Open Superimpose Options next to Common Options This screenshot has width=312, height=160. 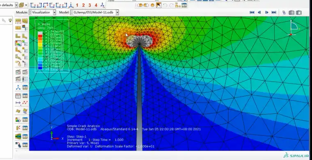(25, 21)
